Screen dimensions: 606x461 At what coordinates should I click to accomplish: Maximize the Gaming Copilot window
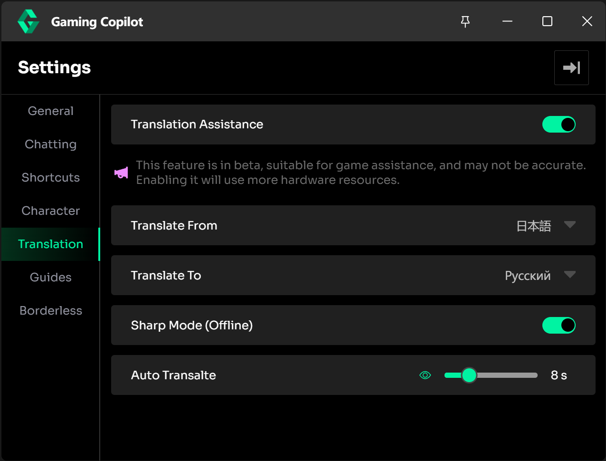coord(547,21)
